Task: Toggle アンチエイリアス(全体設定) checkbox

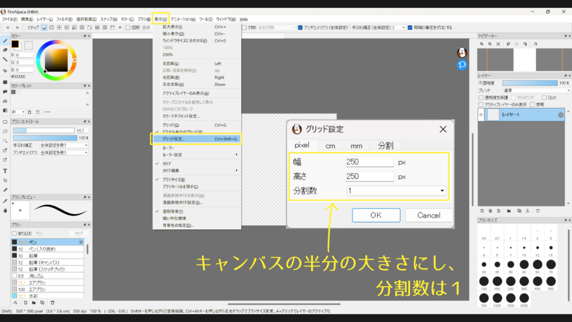Action: coord(300,27)
